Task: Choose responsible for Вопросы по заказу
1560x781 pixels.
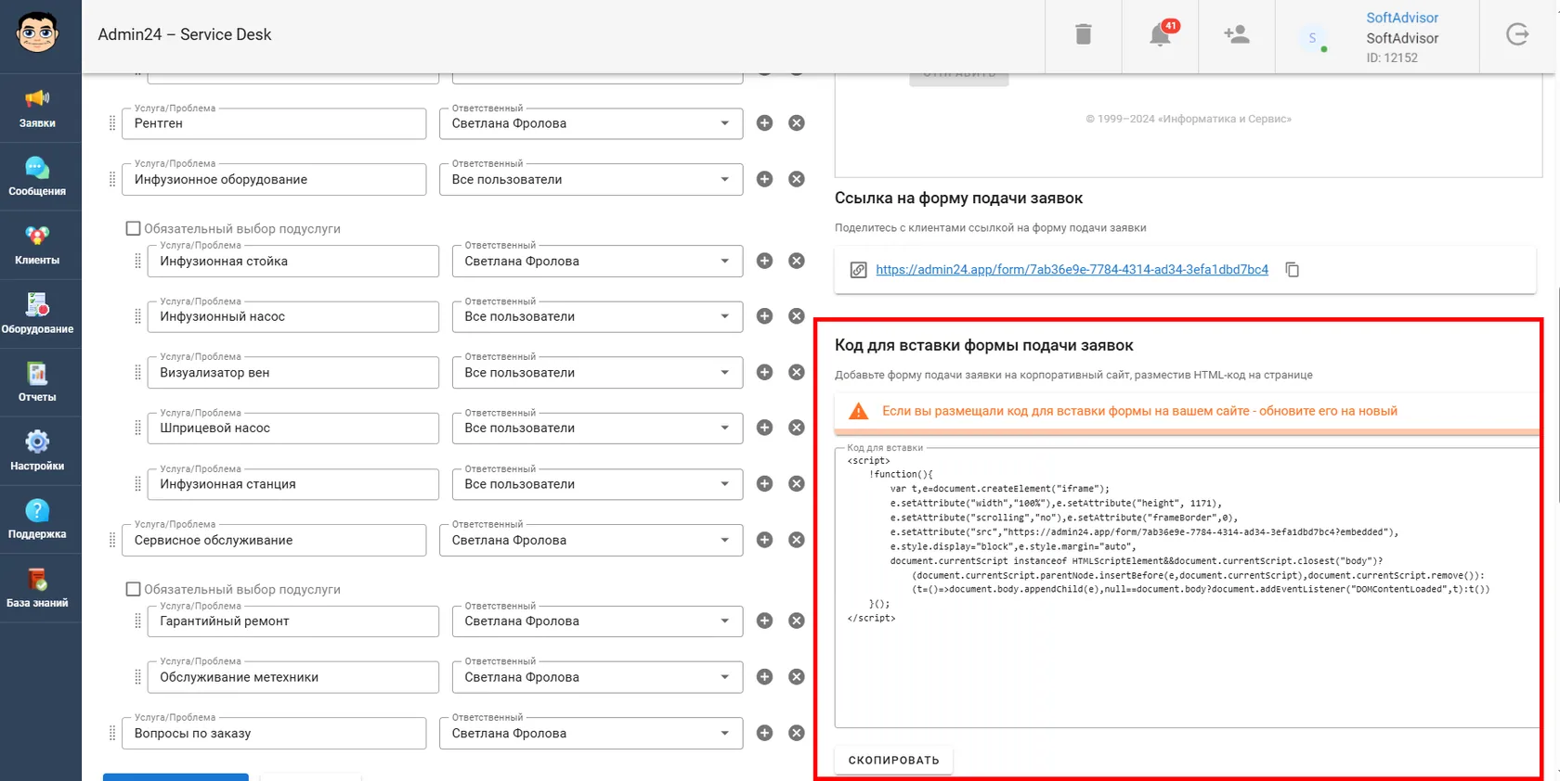Action: point(591,733)
